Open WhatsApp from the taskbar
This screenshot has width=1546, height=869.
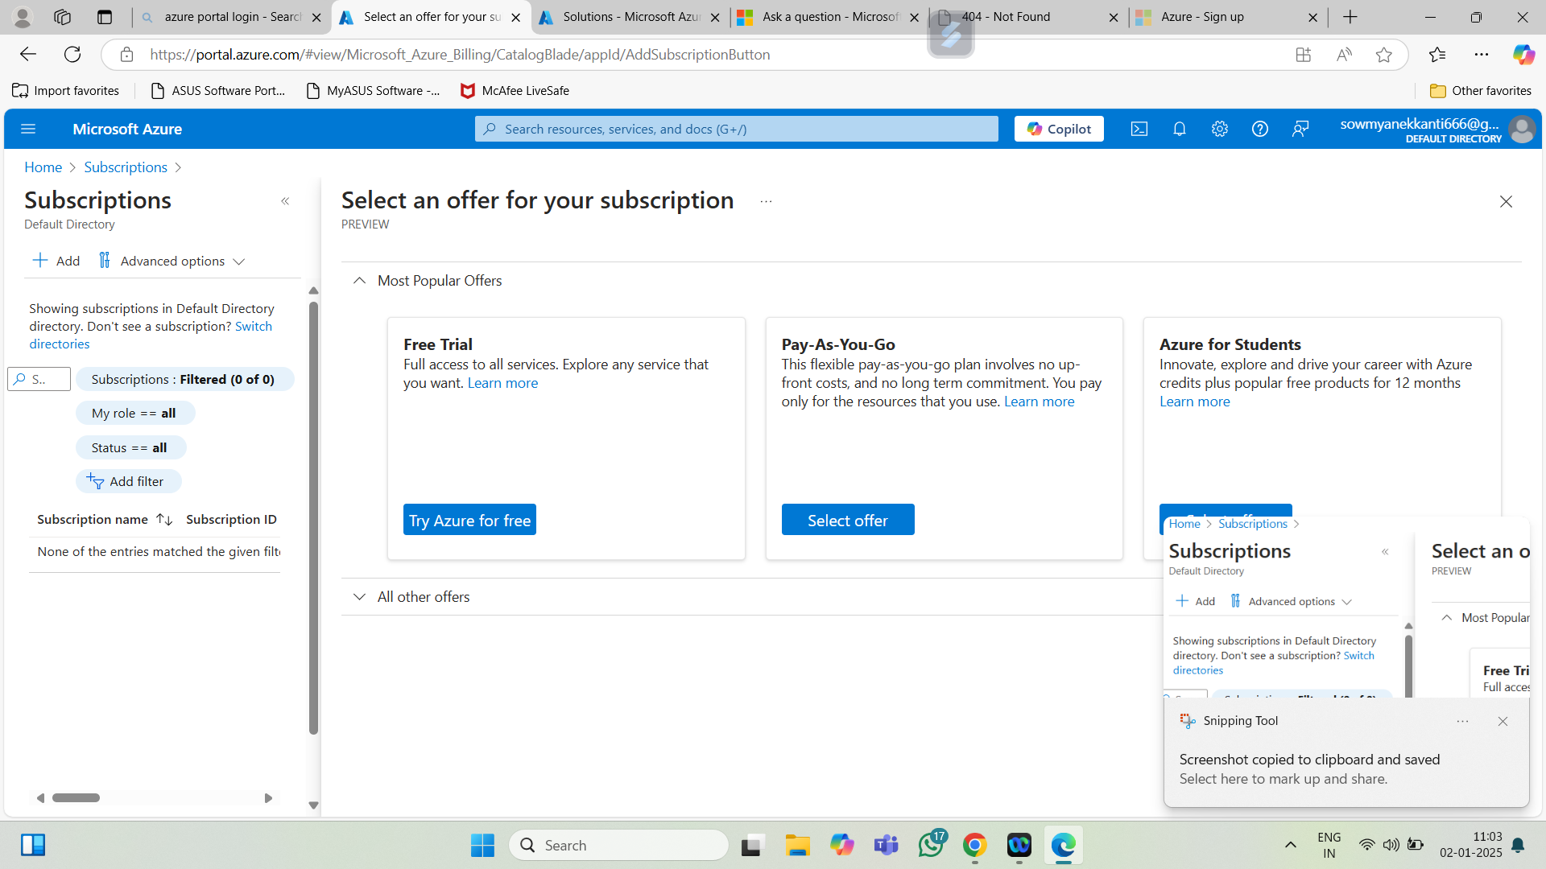click(931, 846)
